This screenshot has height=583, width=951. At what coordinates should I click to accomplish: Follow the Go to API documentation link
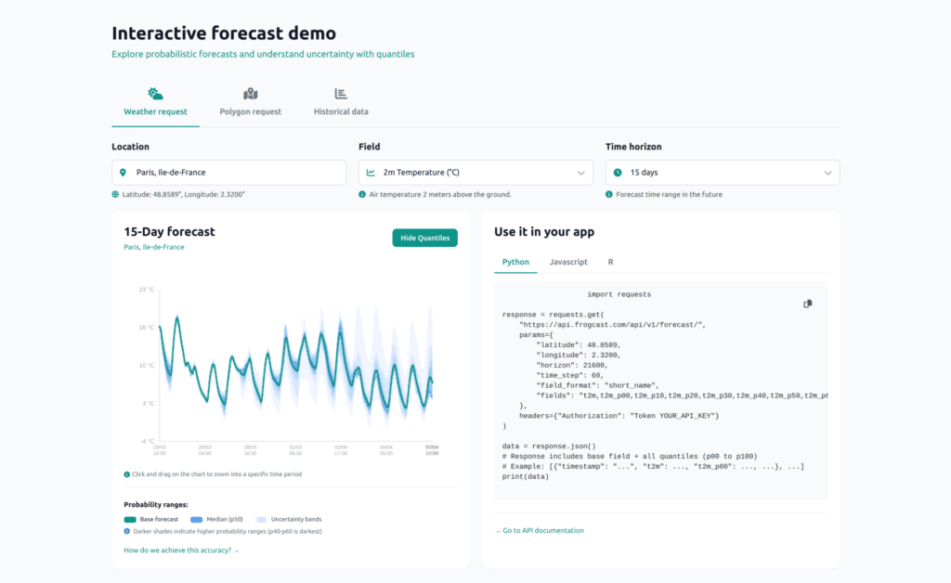point(538,530)
